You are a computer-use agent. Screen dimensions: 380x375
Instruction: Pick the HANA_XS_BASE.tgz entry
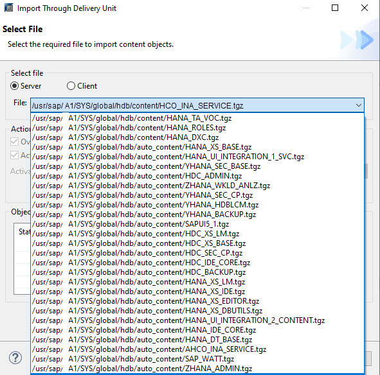tap(197, 147)
